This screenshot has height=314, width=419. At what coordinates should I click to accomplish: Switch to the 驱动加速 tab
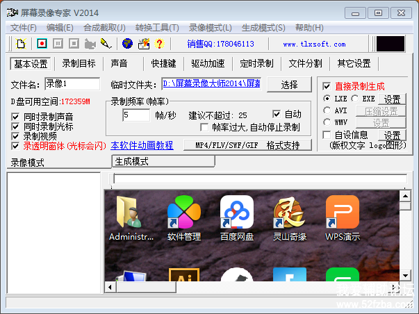208,64
